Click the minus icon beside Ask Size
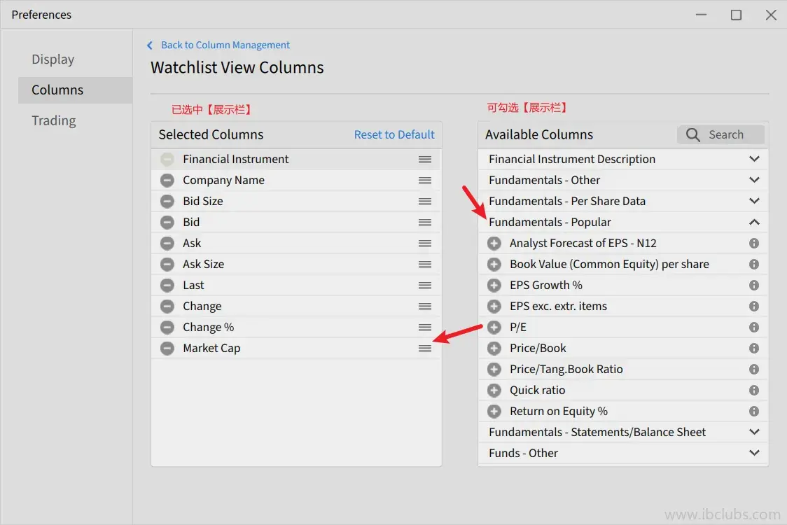Screen dimensions: 787x525 coord(167,265)
